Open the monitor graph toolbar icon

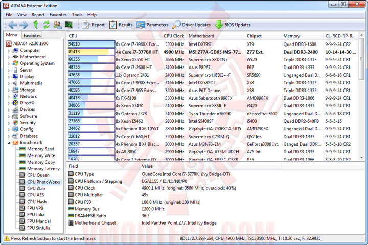(69, 25)
